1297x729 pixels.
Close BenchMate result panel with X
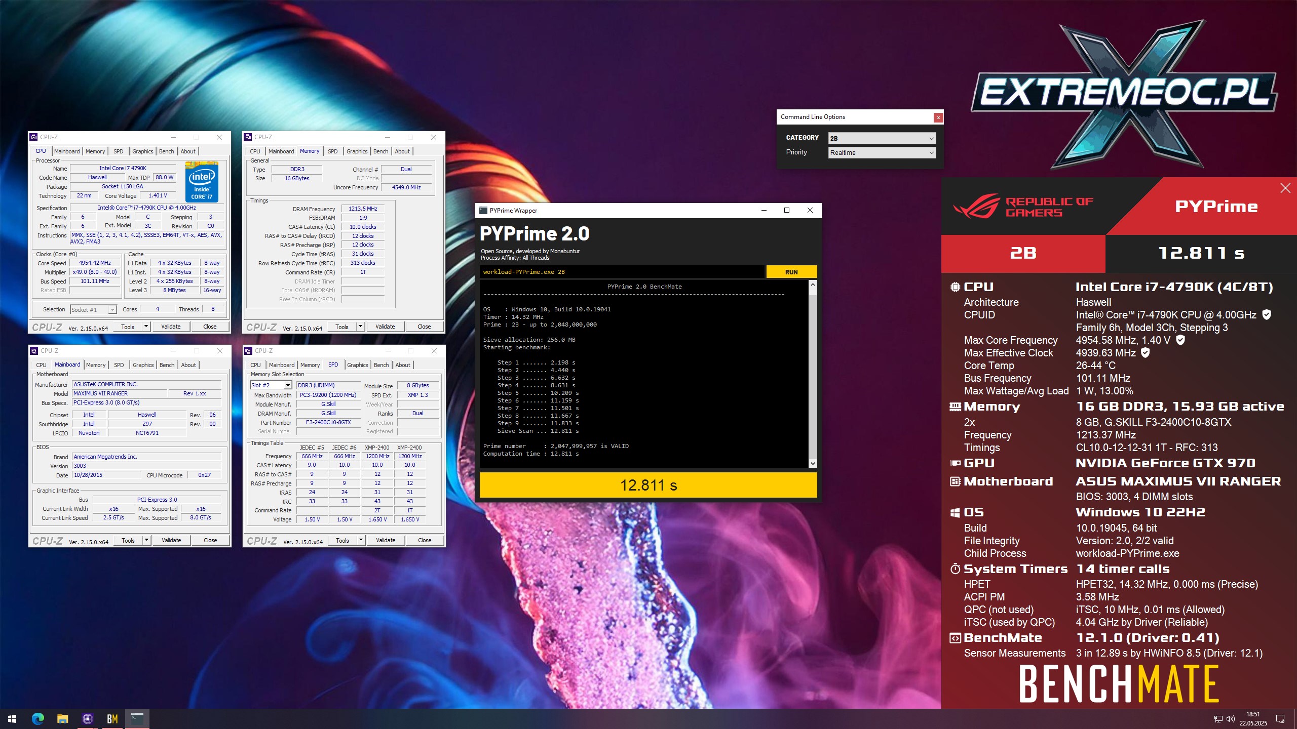[x=1285, y=188]
